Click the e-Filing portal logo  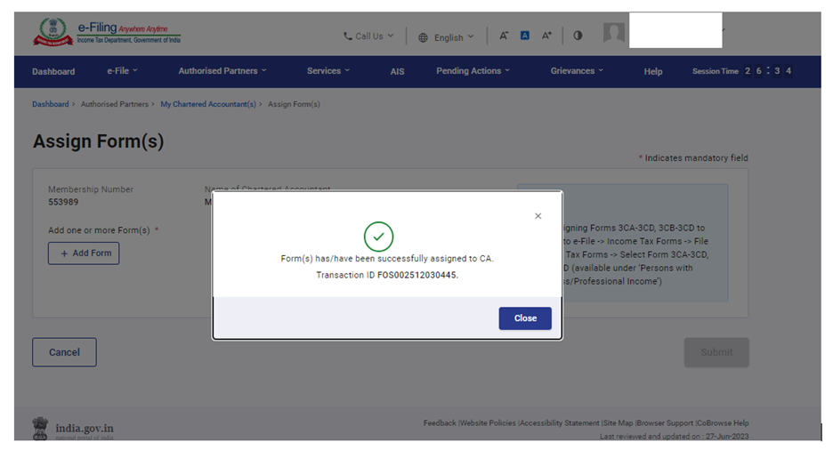pos(106,35)
